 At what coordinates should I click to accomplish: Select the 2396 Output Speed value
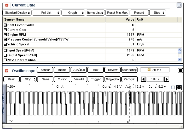click(x=130, y=55)
